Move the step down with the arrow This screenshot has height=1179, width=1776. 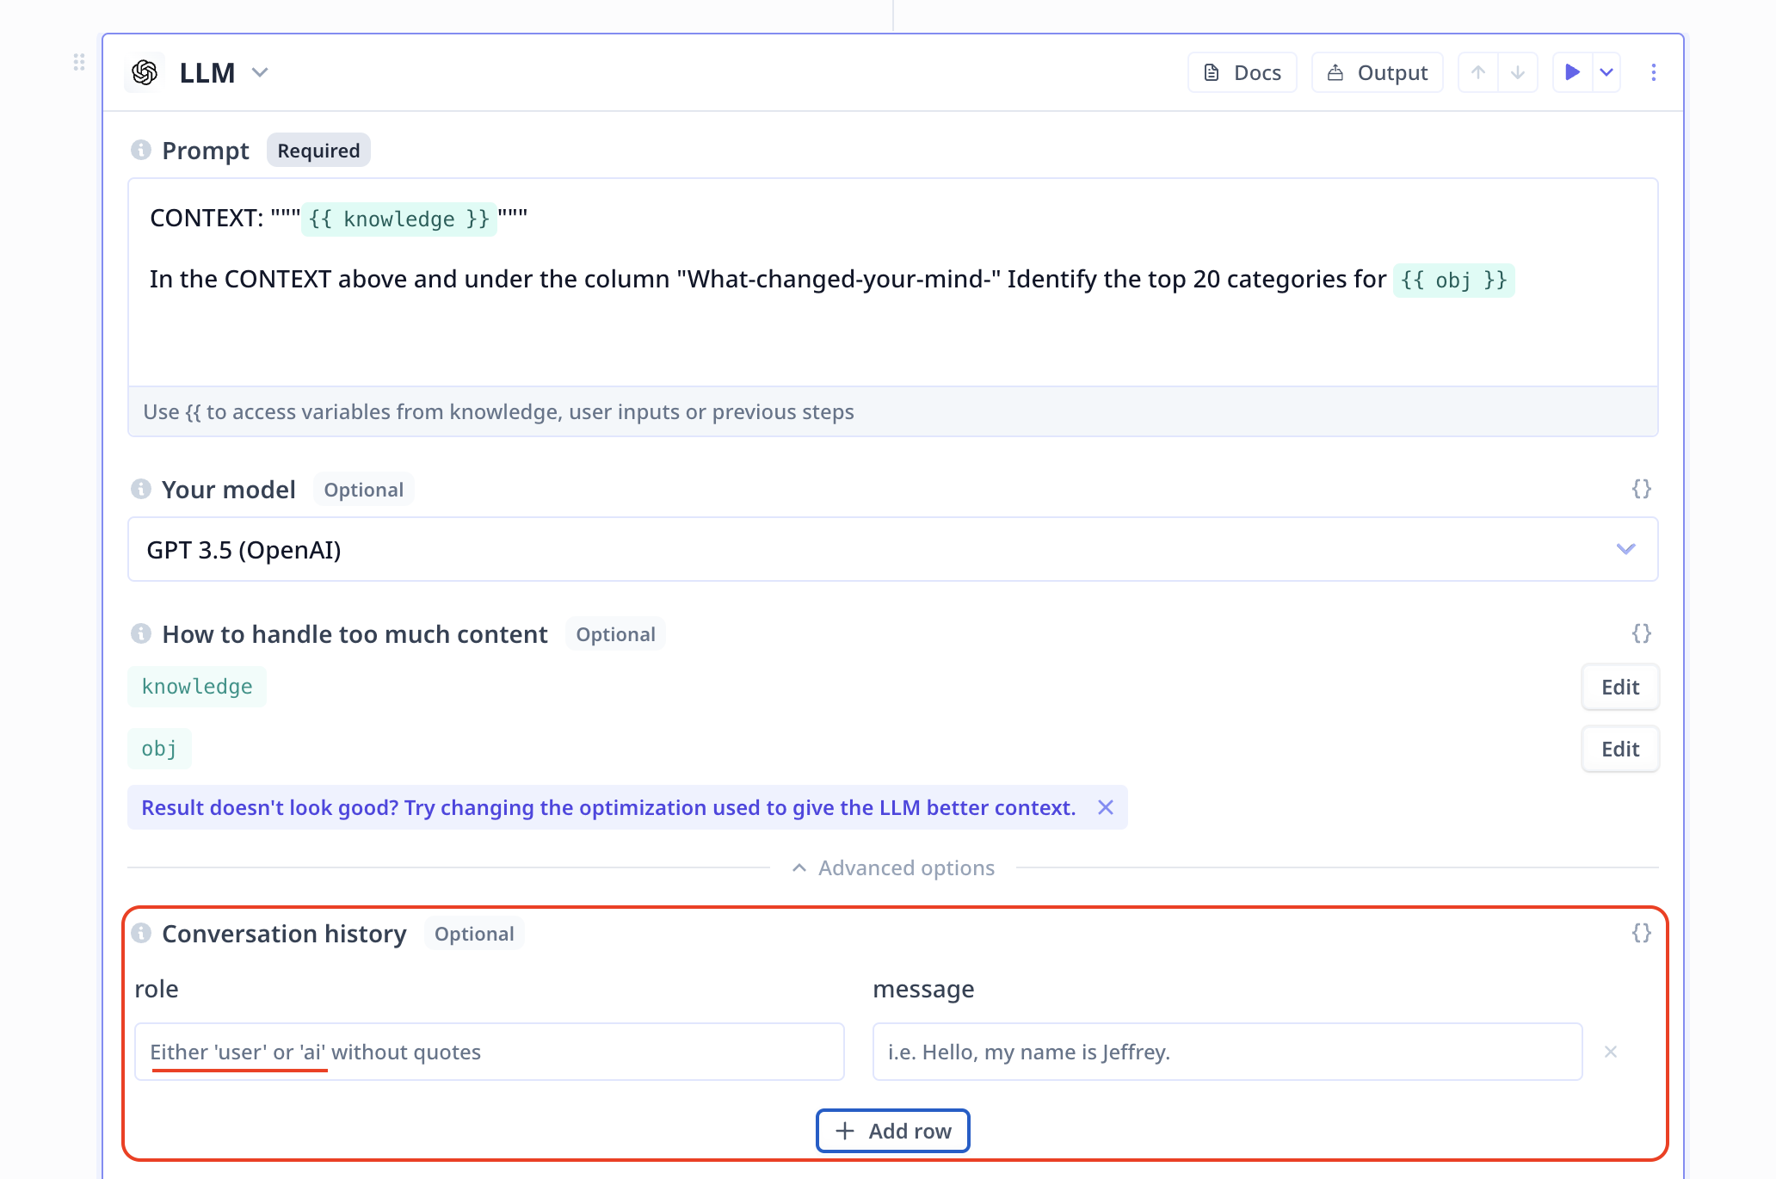click(x=1518, y=72)
